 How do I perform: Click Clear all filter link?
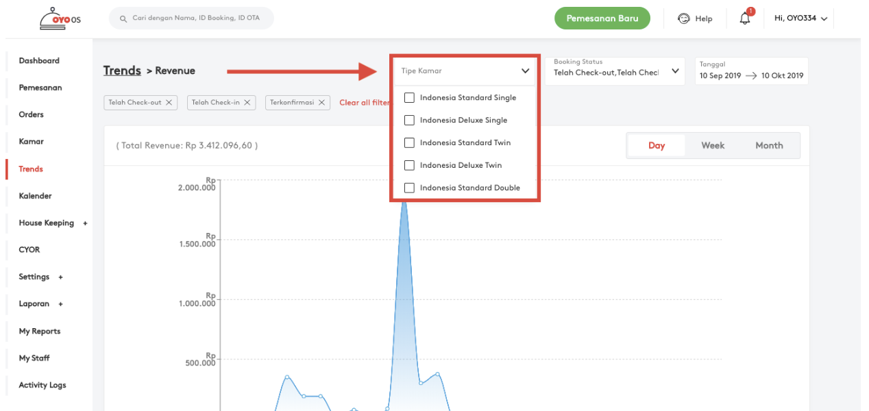coord(365,103)
